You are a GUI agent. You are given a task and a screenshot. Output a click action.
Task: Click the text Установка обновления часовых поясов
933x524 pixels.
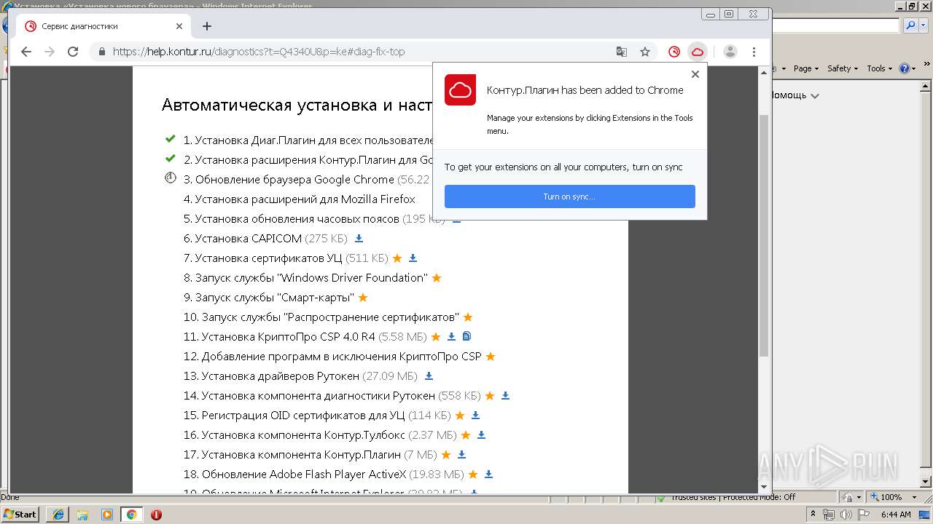coord(297,219)
